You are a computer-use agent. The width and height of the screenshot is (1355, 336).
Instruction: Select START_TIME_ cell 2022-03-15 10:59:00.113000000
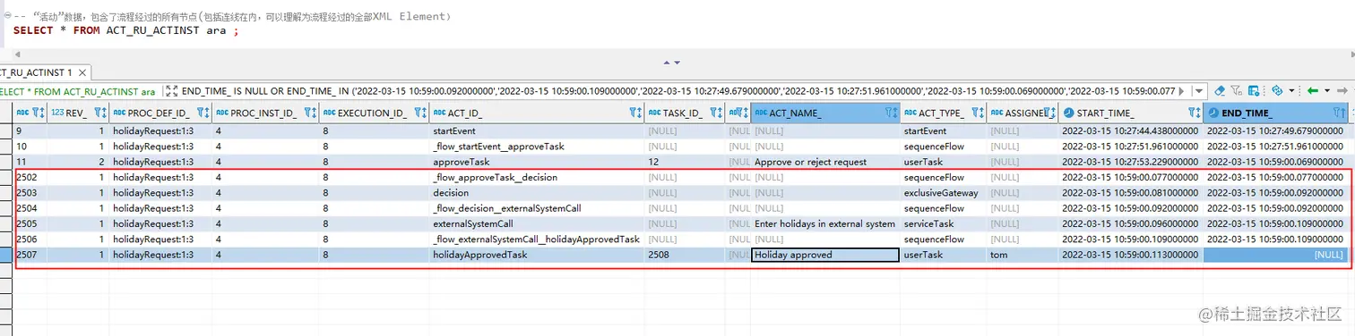(x=1130, y=255)
